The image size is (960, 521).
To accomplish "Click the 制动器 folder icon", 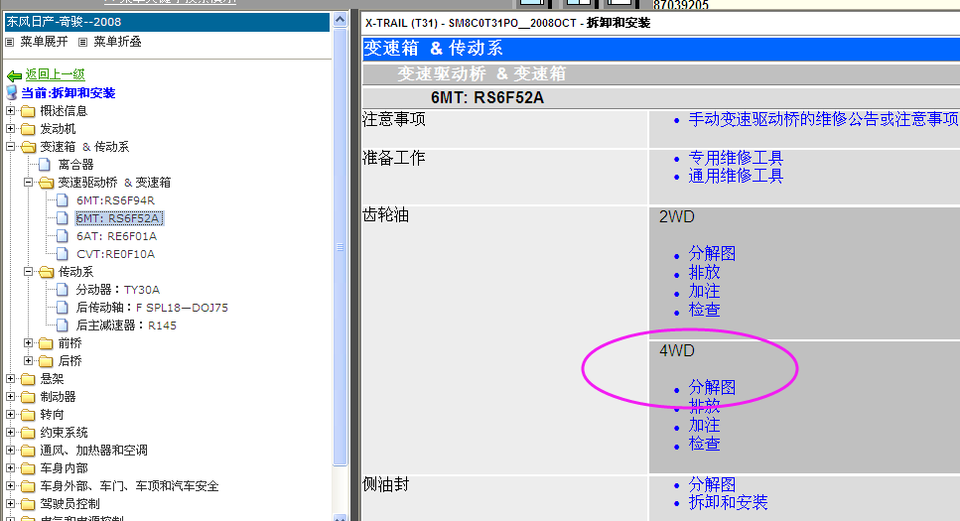I will 28,397.
